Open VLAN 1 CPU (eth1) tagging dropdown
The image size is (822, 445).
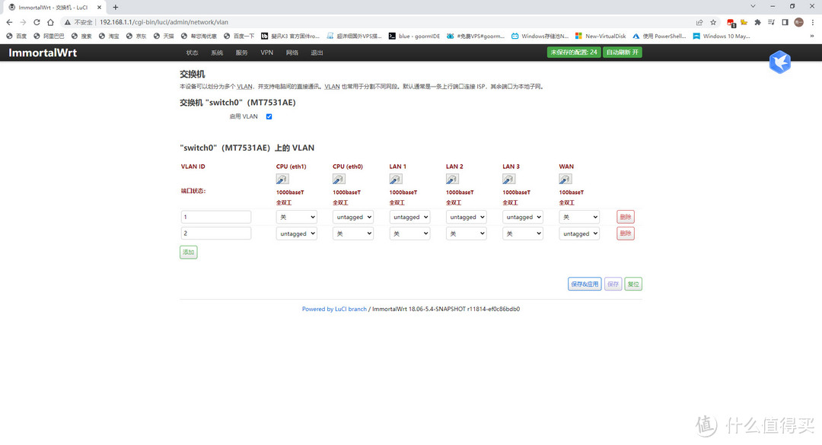(x=296, y=217)
